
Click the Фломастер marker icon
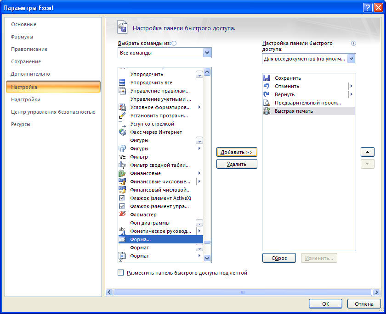pyautogui.click(x=122, y=215)
